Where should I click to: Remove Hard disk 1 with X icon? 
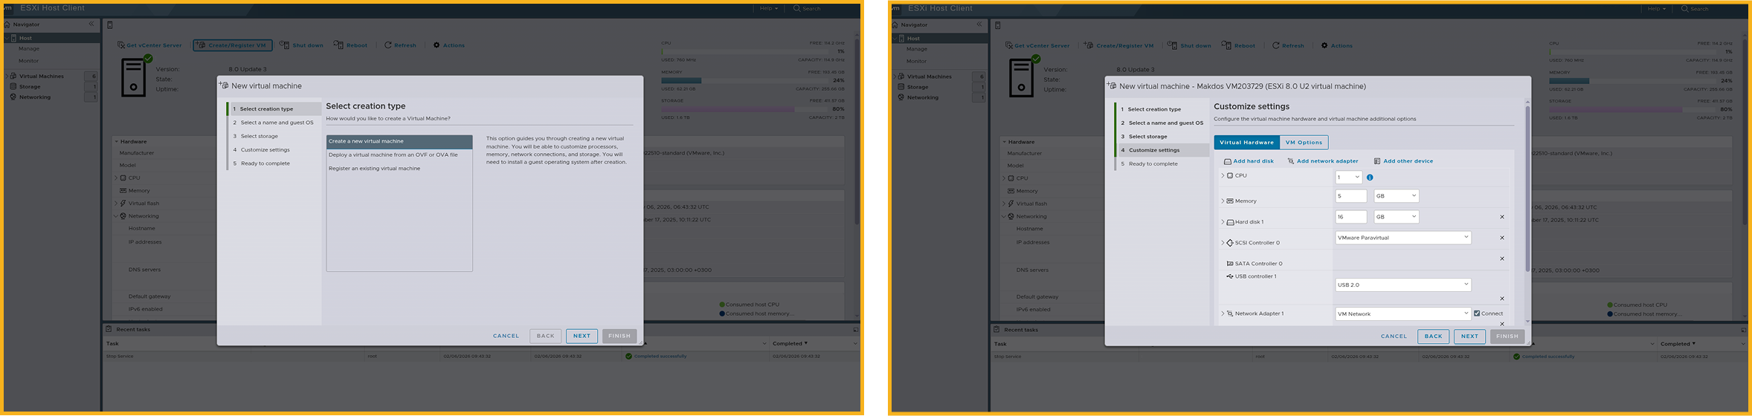coord(1502,217)
